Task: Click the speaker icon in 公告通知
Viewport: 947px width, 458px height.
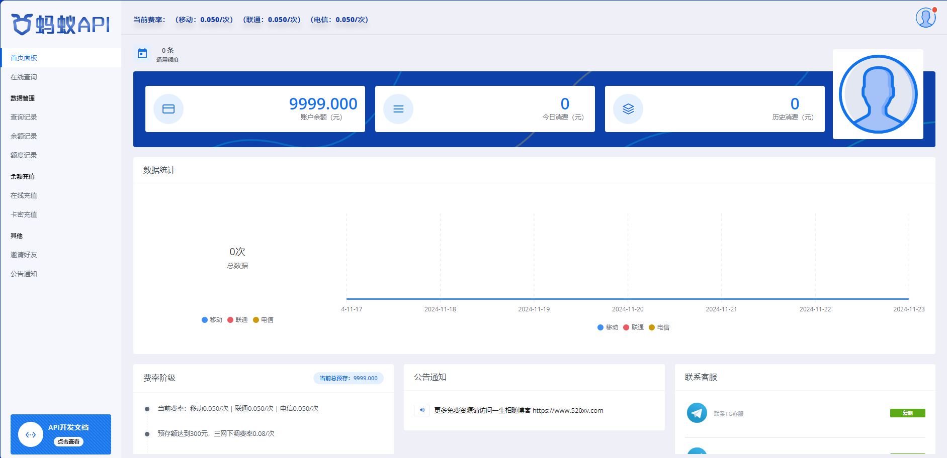Action: [422, 410]
